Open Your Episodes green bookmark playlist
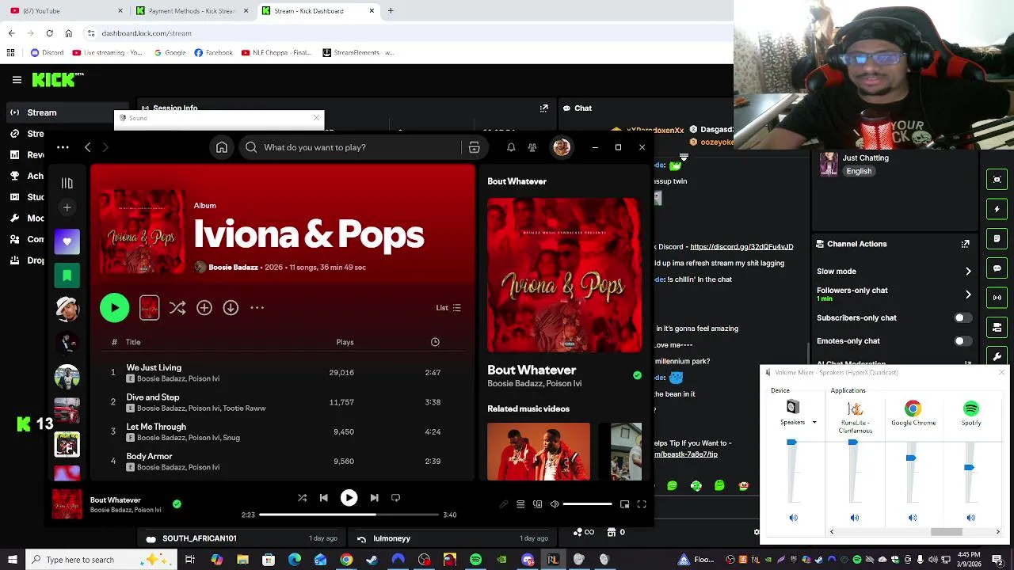 (x=67, y=275)
